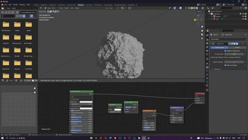Screen dimensions: 248x140
Task: Click the blue Z axis on the navigation gizmo
Action: pos(198,16)
